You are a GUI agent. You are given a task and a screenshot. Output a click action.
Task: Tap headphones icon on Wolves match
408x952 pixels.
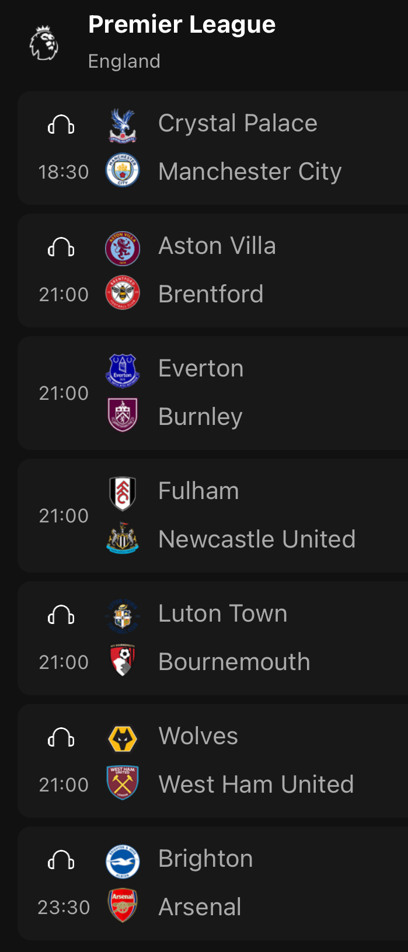click(61, 737)
